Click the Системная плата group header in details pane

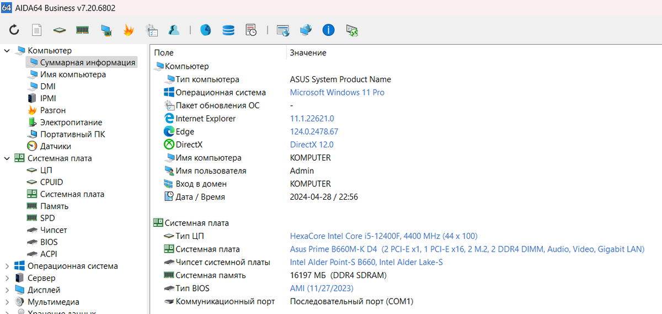pyautogui.click(x=196, y=223)
